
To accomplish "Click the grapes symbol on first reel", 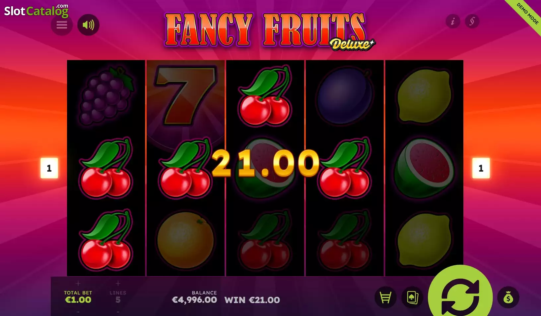I will (106, 95).
